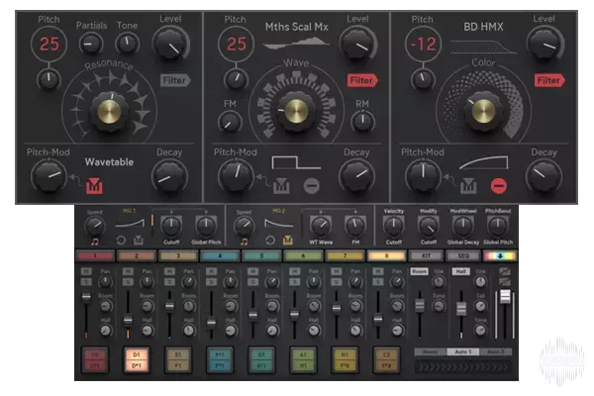
Task: Trigger the tan E1 drum pad
Action: [178, 360]
